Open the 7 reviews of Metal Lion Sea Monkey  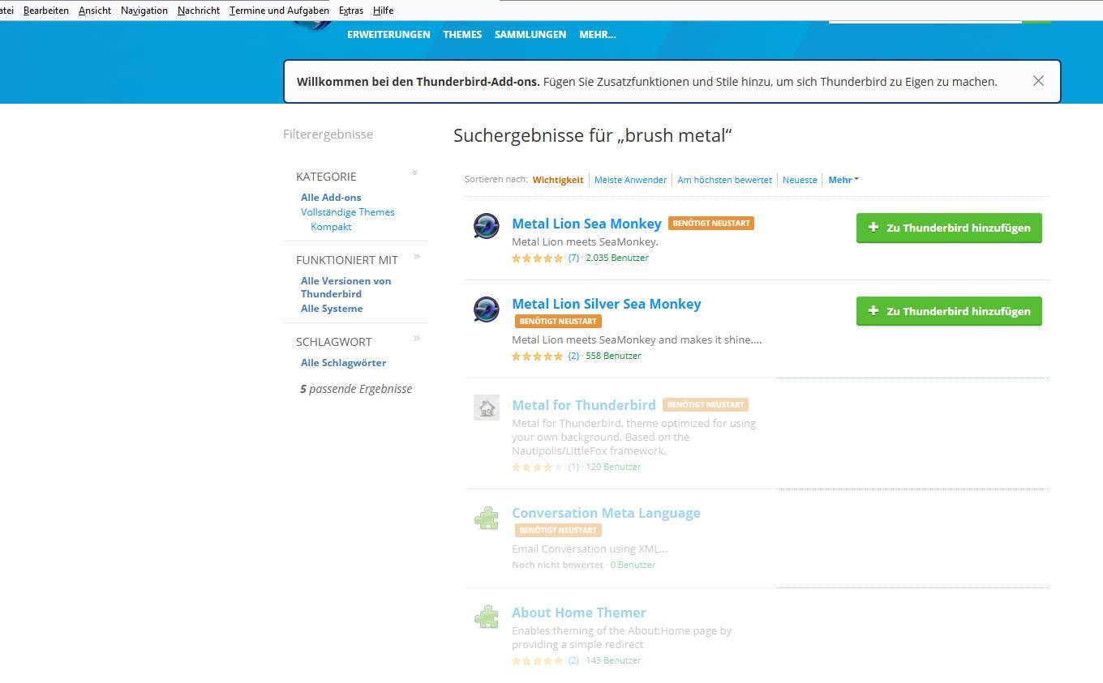coord(573,258)
